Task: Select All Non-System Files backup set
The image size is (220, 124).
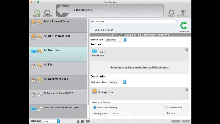Action: [58, 40]
